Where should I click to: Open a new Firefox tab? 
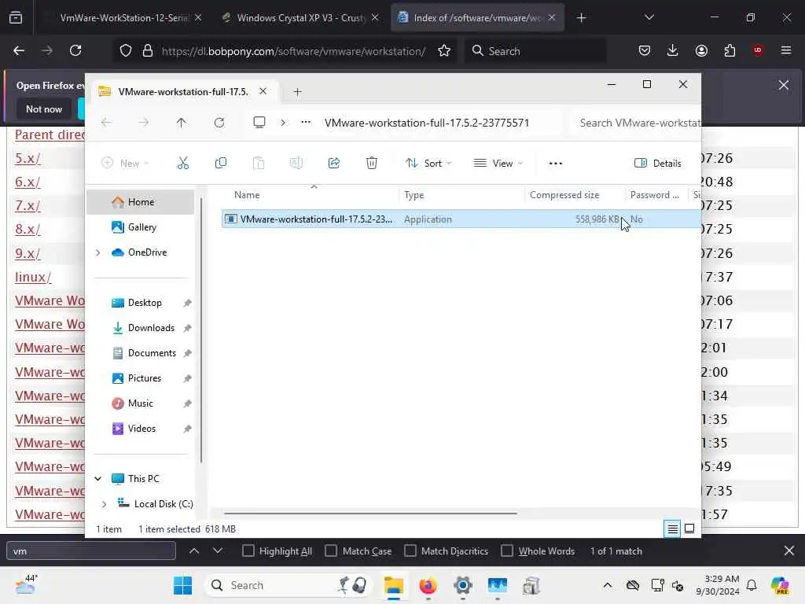581,18
